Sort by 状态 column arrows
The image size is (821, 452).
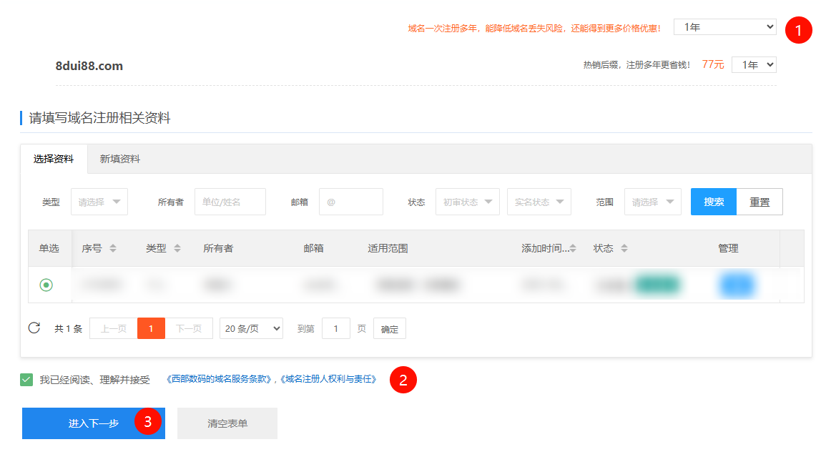click(624, 249)
